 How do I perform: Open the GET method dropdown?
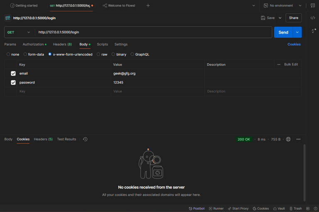19,32
